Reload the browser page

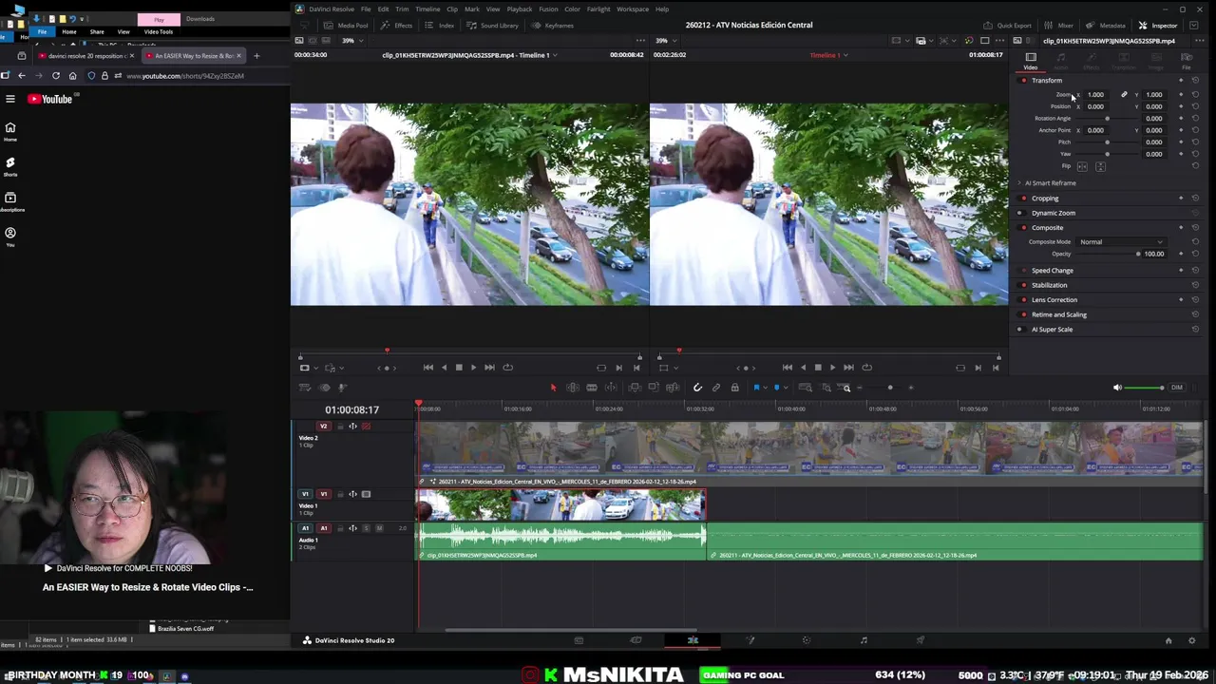56,76
